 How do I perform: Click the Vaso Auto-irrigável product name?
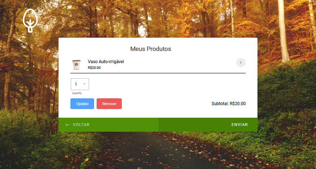106,62
